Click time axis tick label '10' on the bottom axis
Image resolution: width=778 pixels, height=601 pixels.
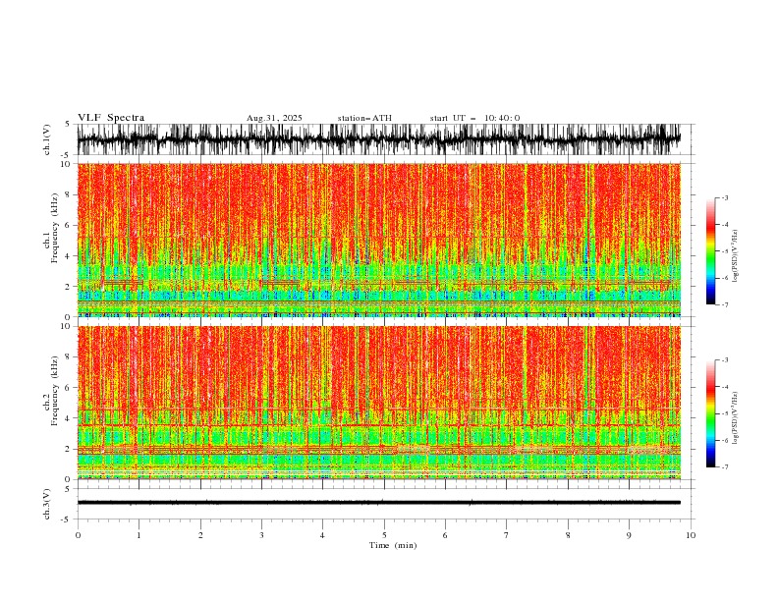(x=691, y=535)
